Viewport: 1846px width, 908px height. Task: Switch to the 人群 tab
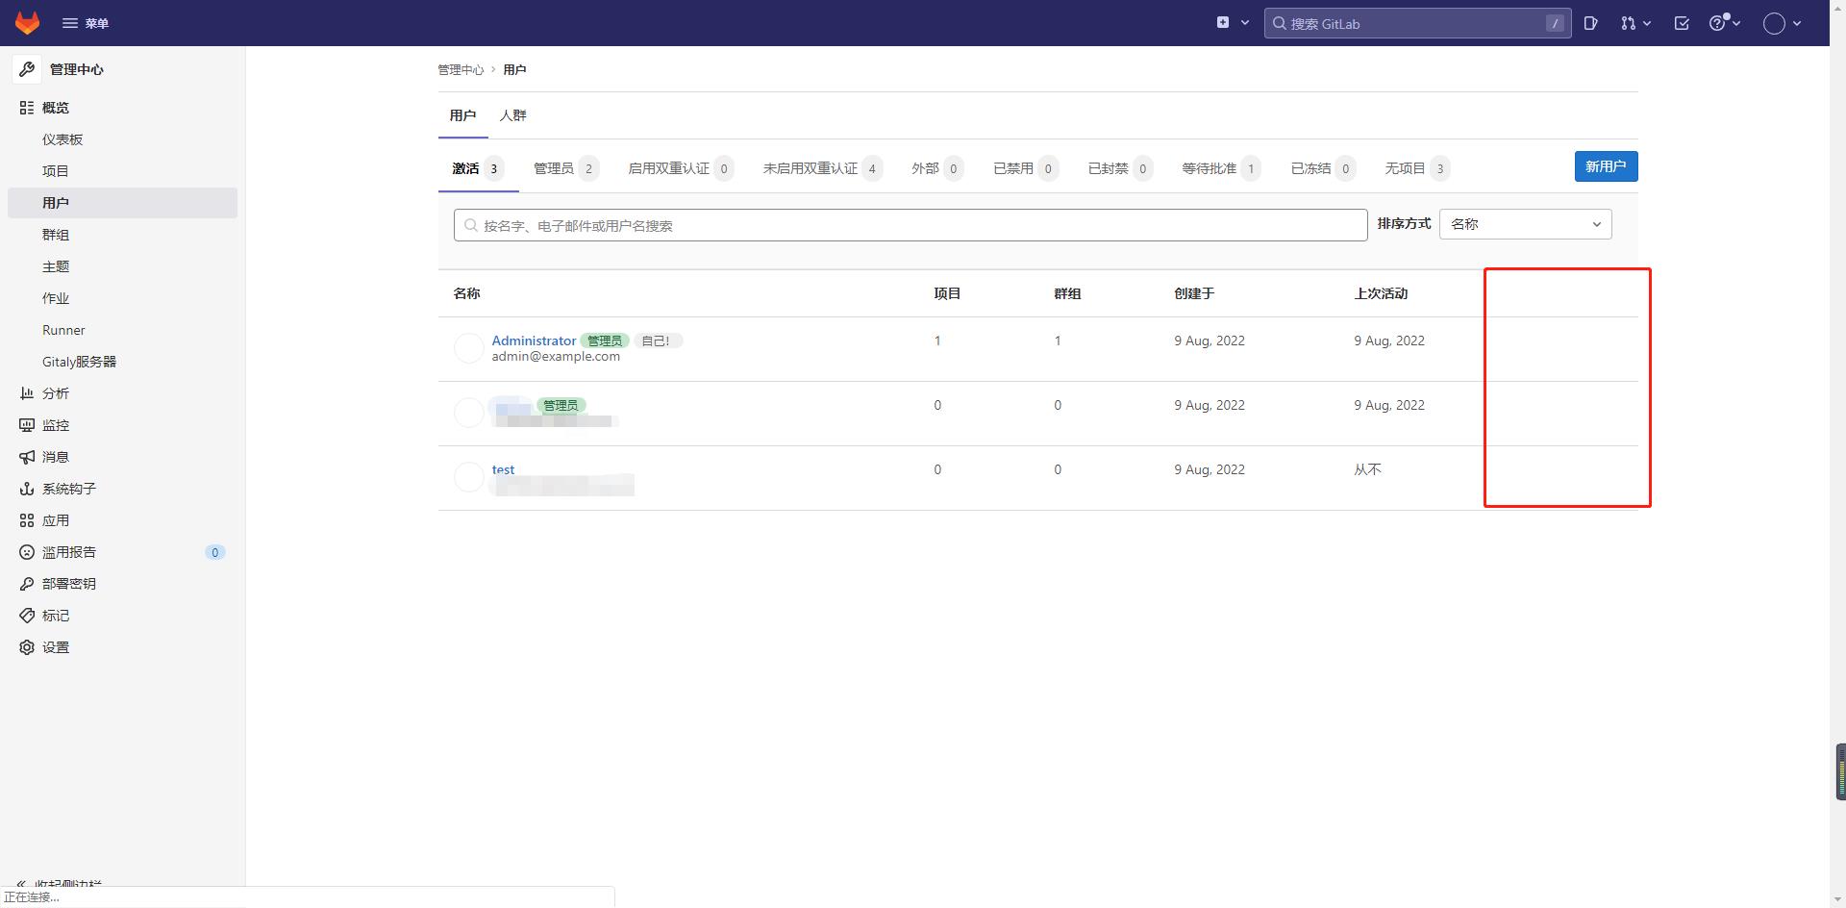pos(512,115)
